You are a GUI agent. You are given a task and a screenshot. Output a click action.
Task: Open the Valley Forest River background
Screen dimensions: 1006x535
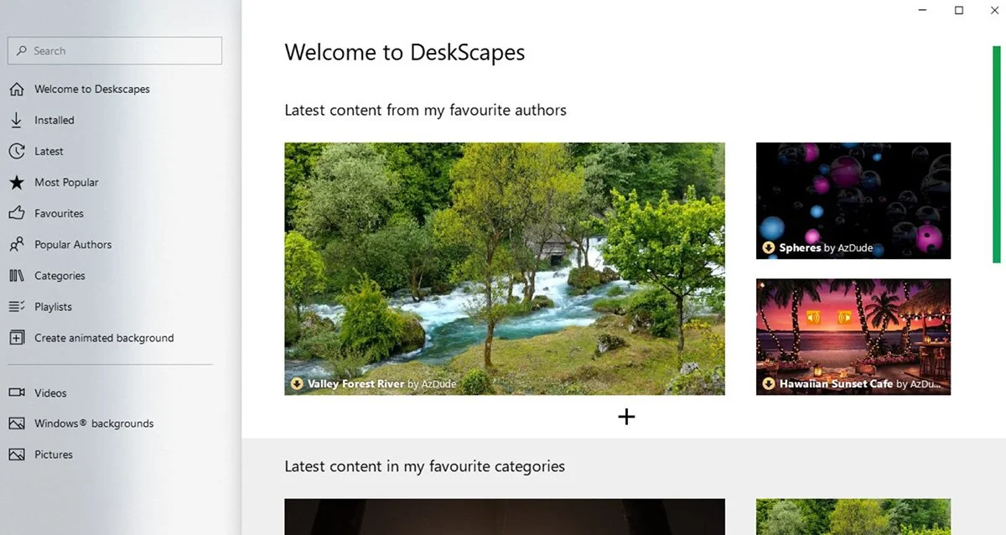coord(505,268)
